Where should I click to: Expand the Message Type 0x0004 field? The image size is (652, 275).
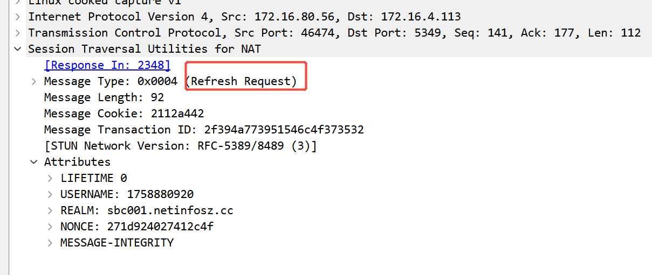coord(34,81)
